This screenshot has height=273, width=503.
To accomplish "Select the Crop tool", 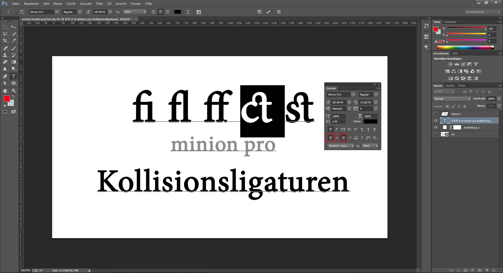I will point(5,41).
